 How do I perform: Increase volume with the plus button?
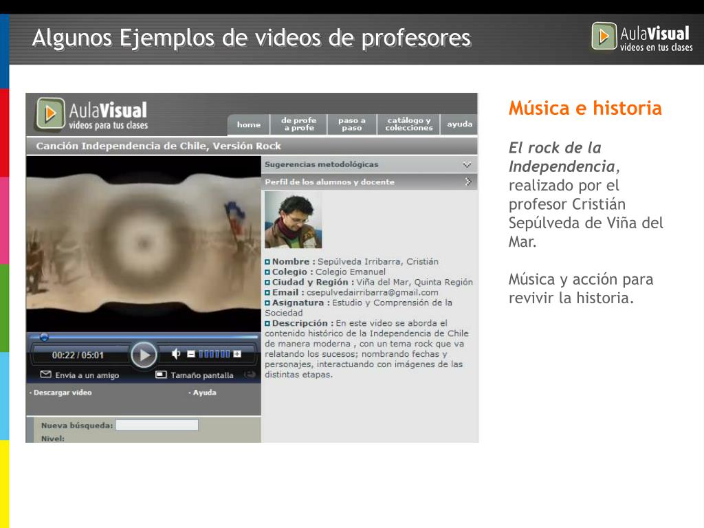[237, 354]
